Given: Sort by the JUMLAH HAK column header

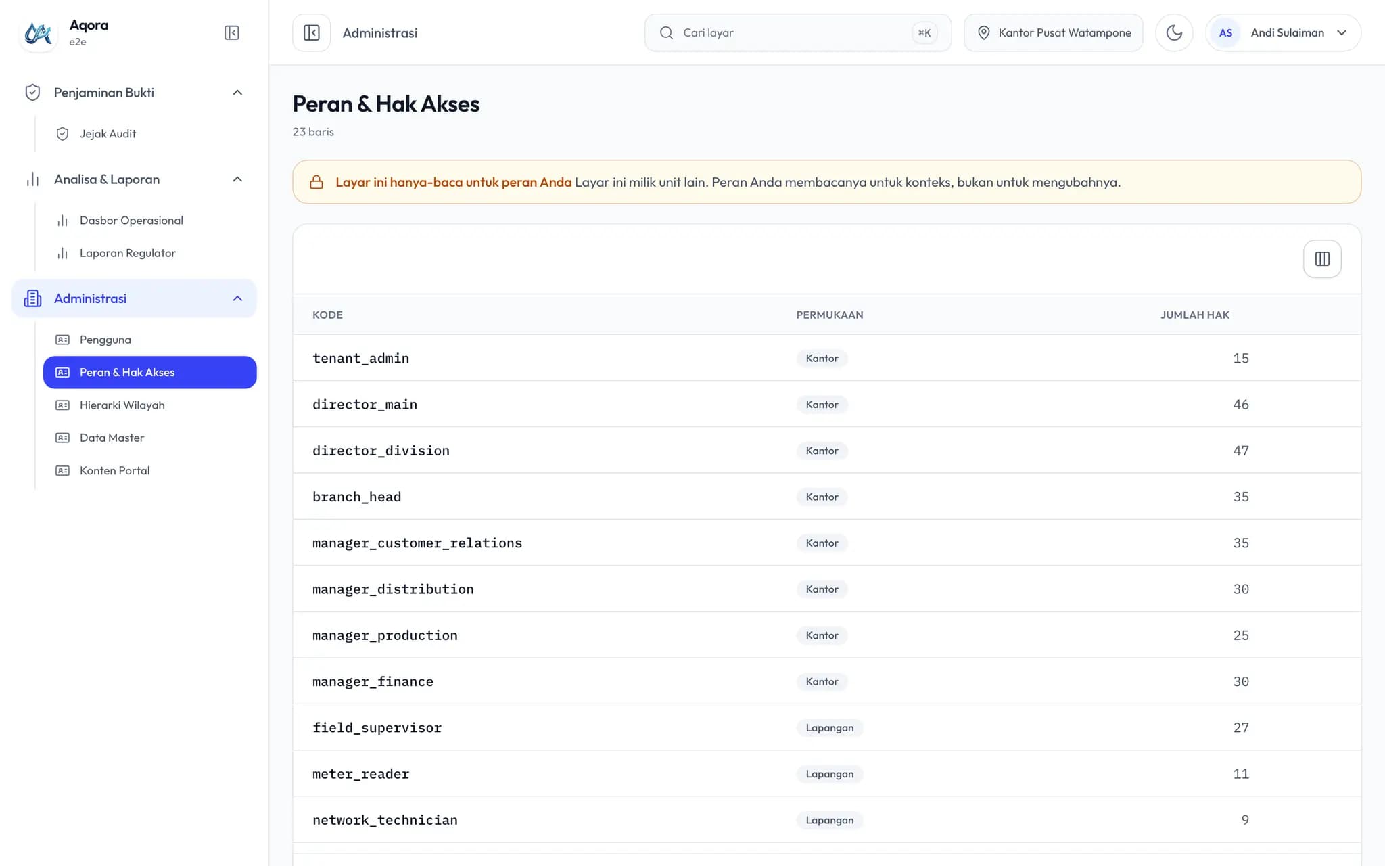Looking at the screenshot, I should pyautogui.click(x=1195, y=315).
